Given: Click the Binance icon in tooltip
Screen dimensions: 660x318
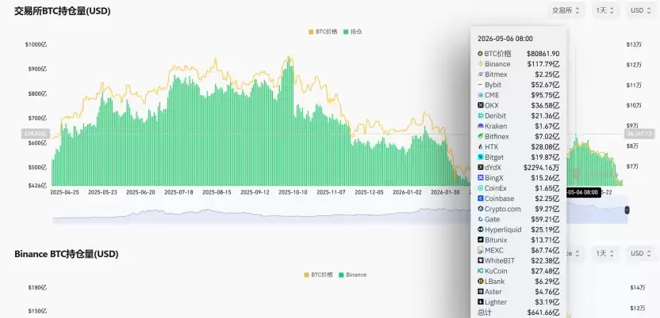Looking at the screenshot, I should (x=480, y=64).
